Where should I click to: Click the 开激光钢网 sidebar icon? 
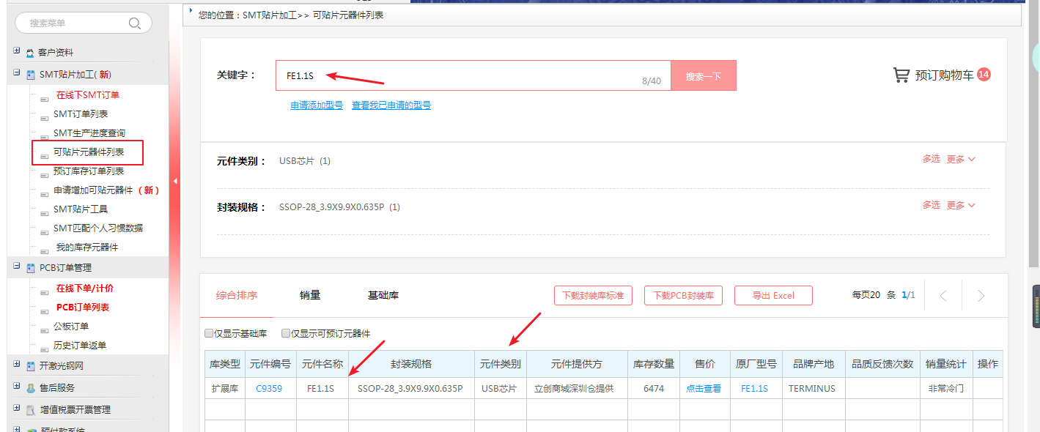click(30, 367)
